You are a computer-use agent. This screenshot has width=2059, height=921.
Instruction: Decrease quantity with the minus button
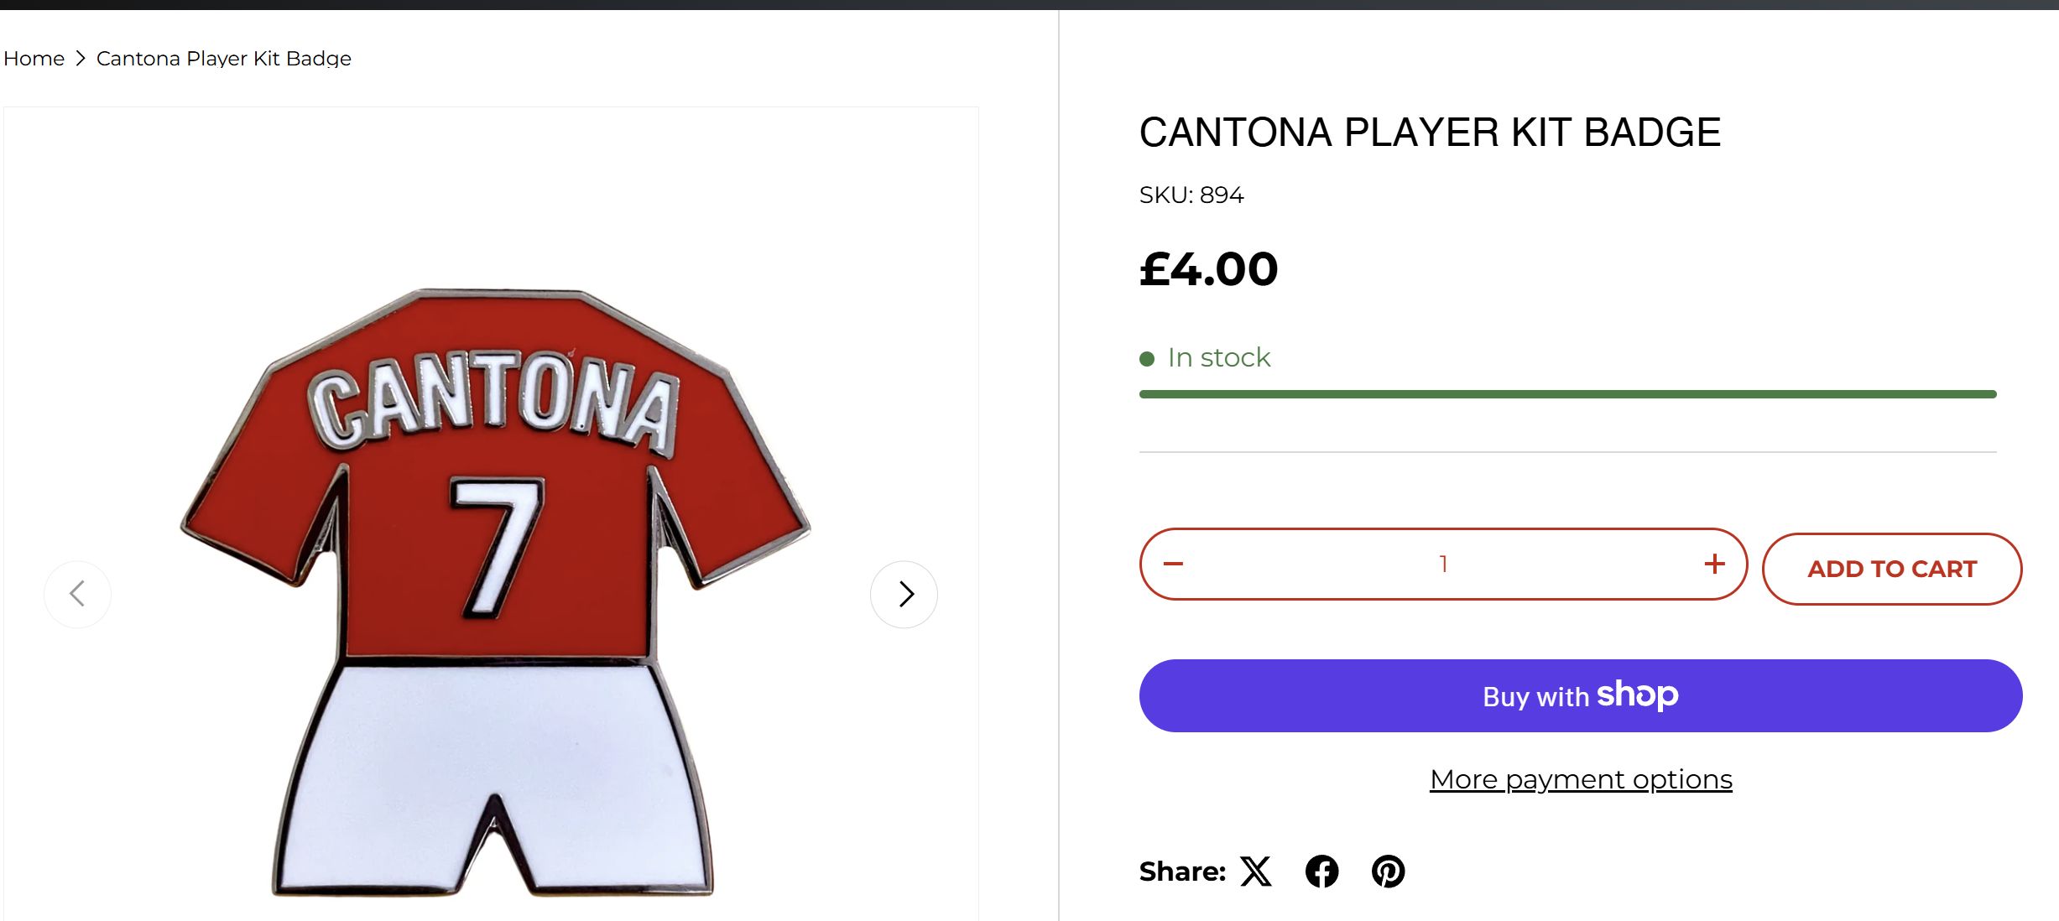(x=1173, y=564)
